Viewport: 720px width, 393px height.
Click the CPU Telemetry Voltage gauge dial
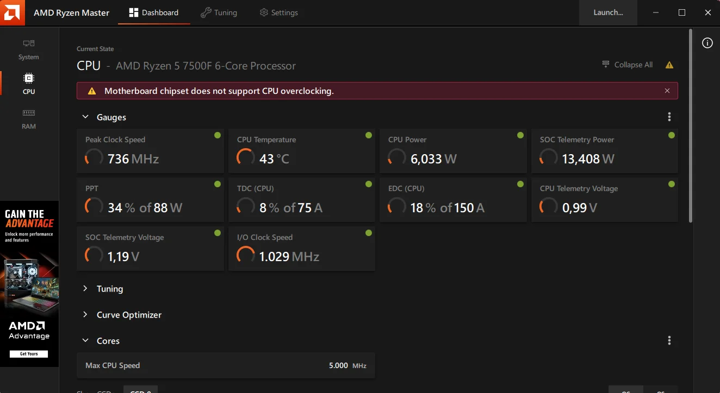tap(549, 207)
